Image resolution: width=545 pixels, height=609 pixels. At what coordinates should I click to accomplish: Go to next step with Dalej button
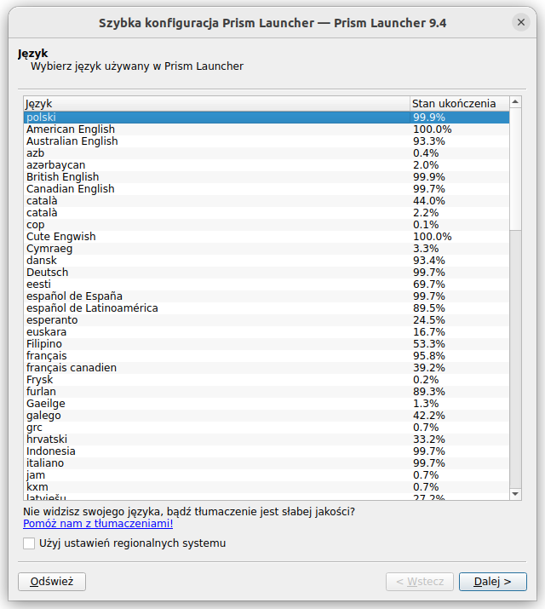pyautogui.click(x=492, y=582)
